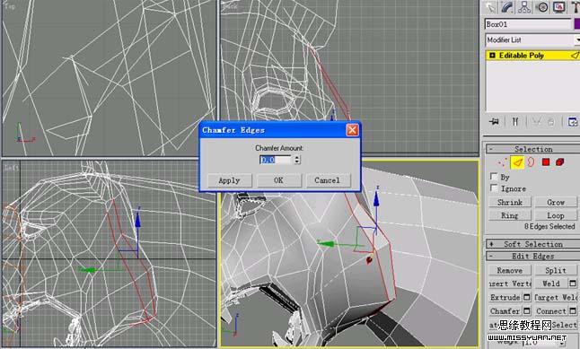
Task: Open the Modifier List dropdown
Action: coord(576,39)
